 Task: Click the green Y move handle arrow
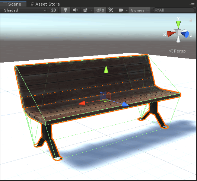pyautogui.click(x=106, y=70)
